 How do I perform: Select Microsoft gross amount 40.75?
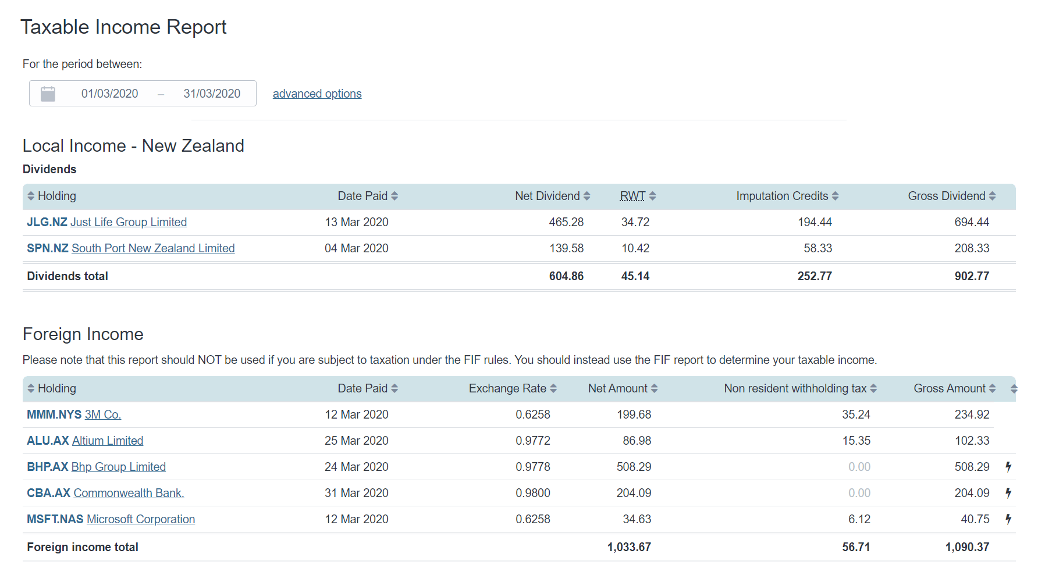[x=975, y=519]
